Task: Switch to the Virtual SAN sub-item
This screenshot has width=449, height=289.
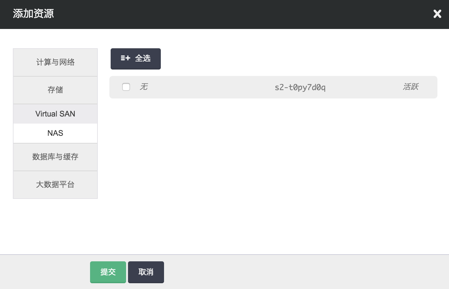Action: (x=55, y=114)
